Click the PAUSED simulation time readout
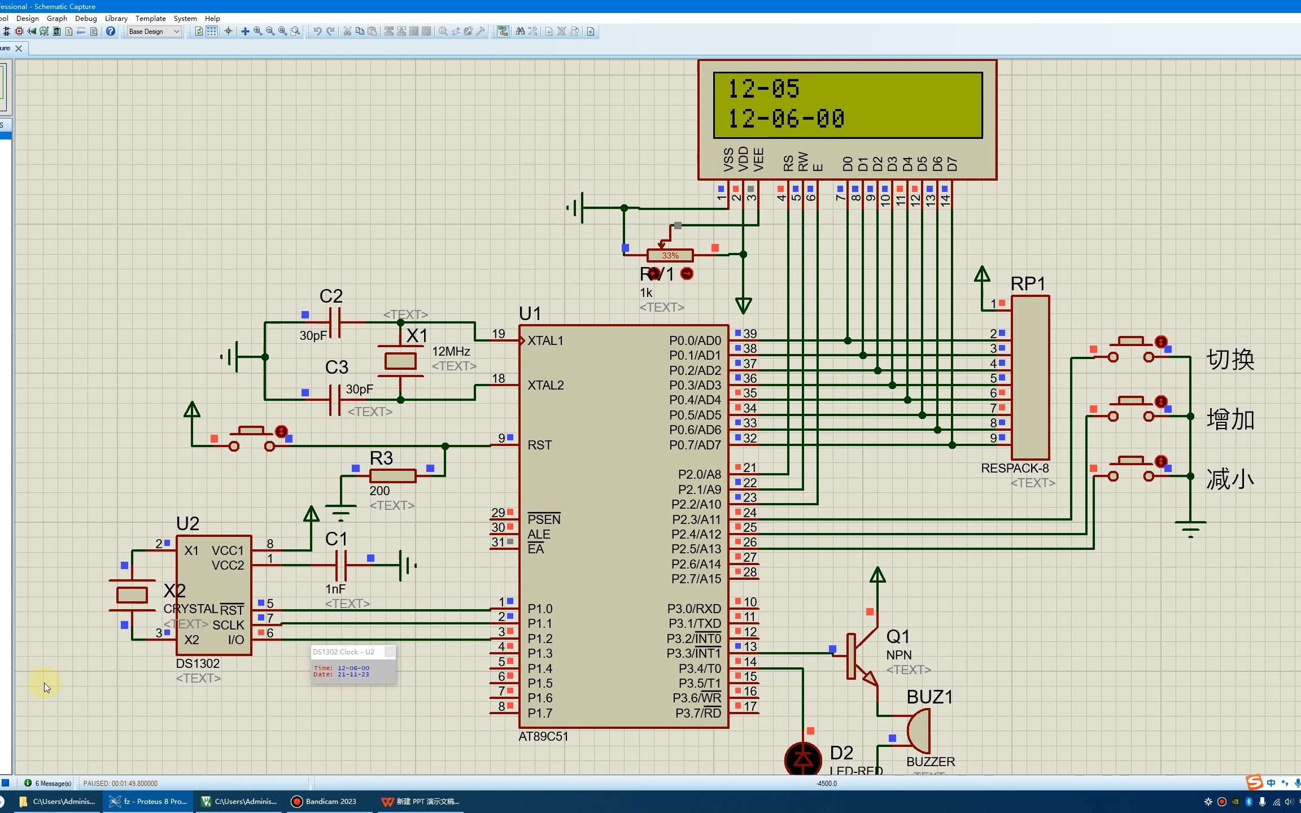The height and width of the screenshot is (813, 1301). point(120,783)
